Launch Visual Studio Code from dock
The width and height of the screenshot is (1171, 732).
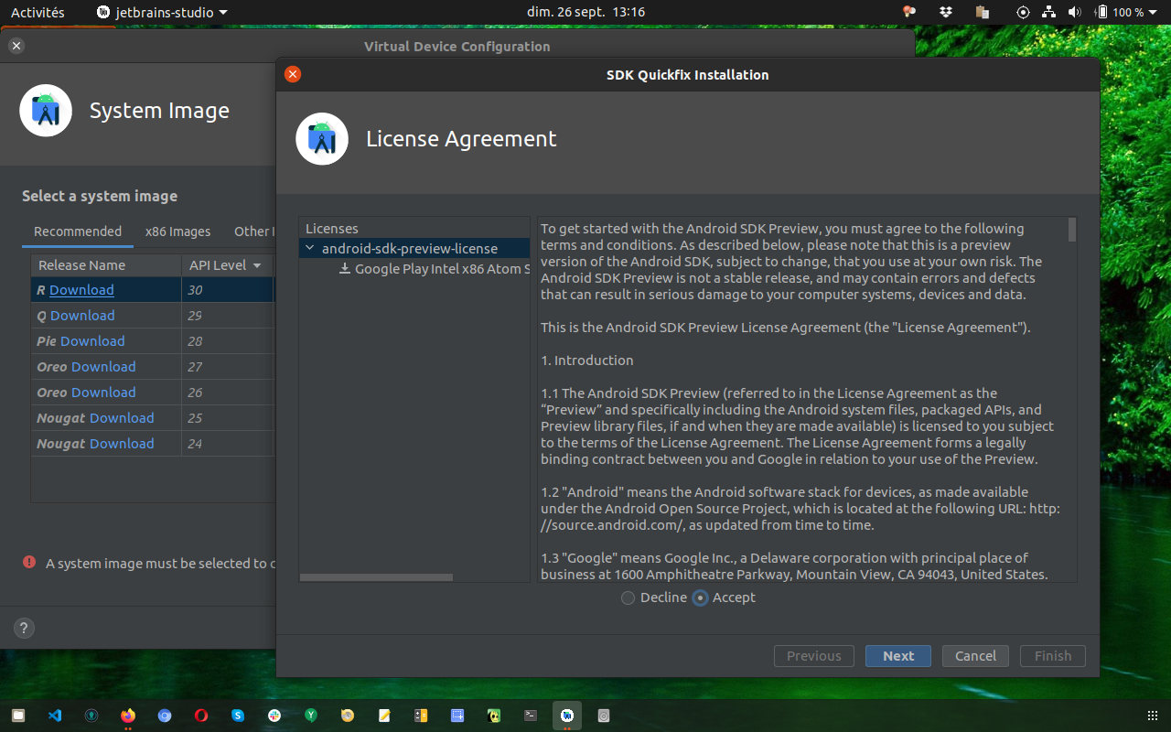pos(55,716)
